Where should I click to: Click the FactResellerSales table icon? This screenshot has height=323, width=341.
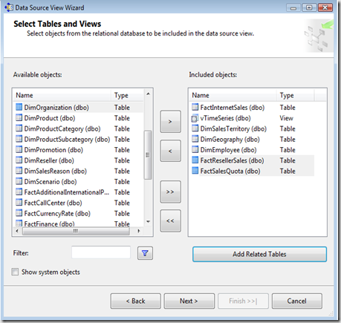(195, 160)
